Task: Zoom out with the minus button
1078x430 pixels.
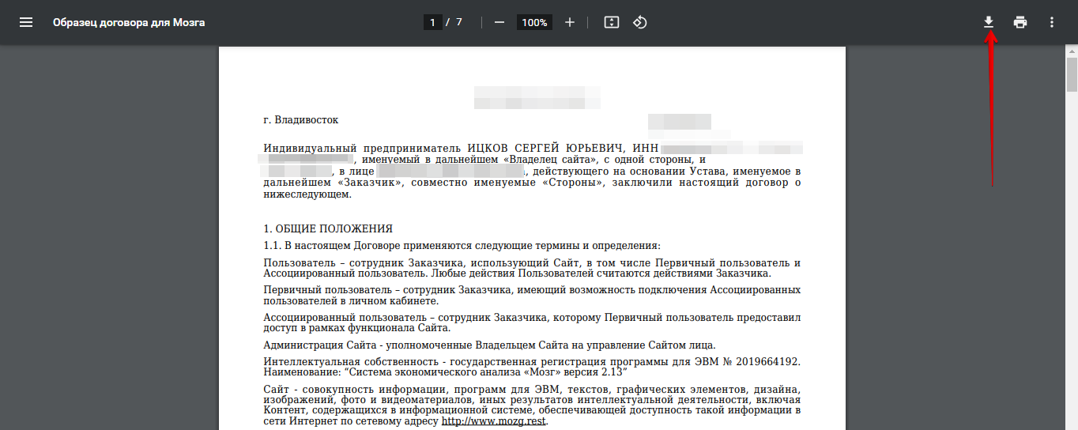Action: tap(499, 22)
